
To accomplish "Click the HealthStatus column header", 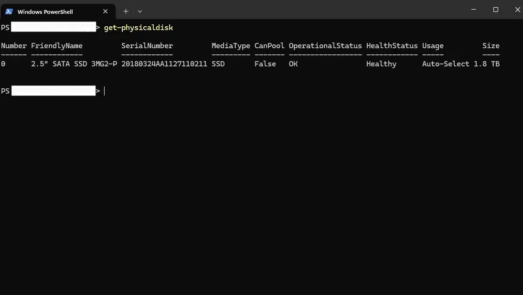I will click(392, 46).
